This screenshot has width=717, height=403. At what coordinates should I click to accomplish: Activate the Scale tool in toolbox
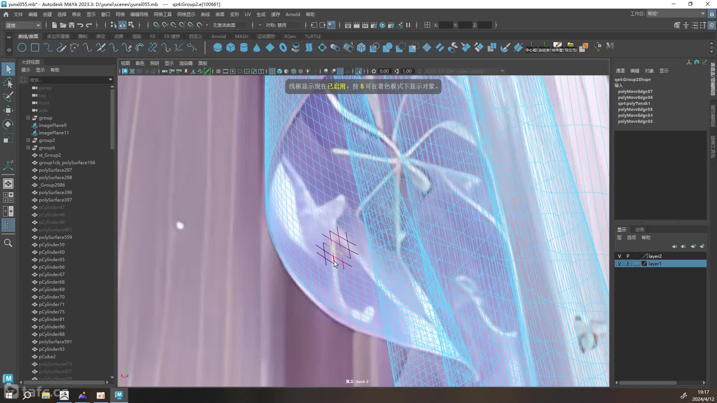[x=8, y=138]
